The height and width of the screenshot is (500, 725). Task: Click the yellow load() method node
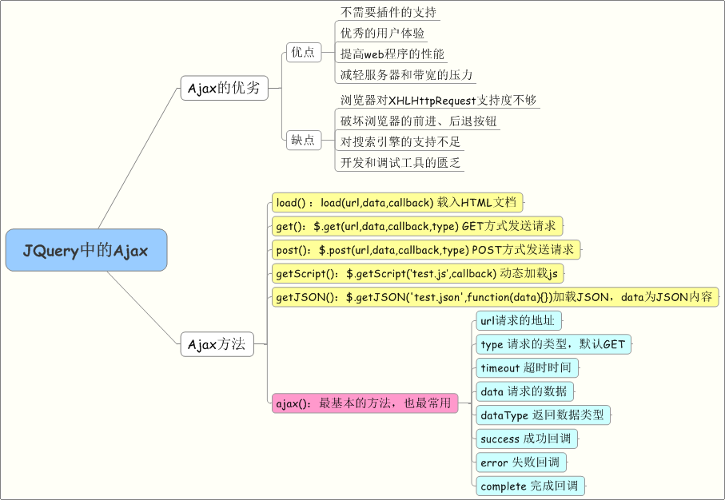(x=397, y=202)
